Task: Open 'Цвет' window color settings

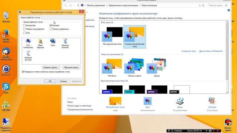Action: click(x=147, y=104)
